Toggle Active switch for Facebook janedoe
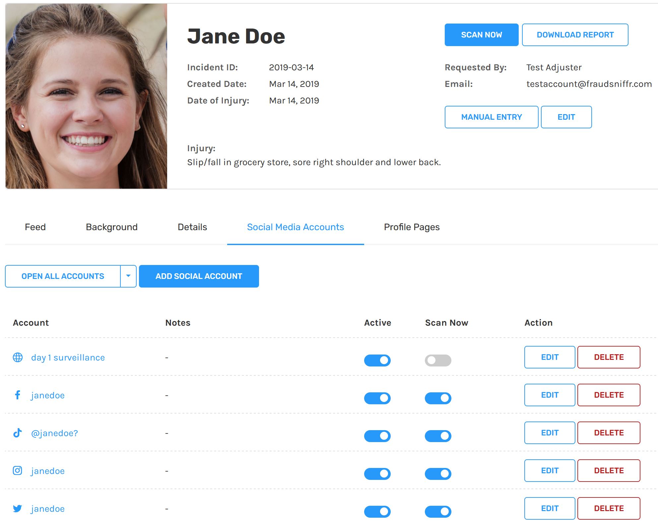Image resolution: width=658 pixels, height=523 pixels. click(377, 398)
